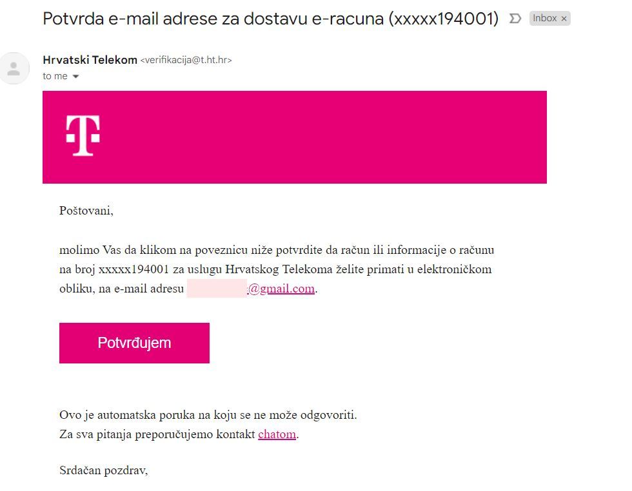
Task: Remove the Inbox label using its x
Action: click(564, 19)
